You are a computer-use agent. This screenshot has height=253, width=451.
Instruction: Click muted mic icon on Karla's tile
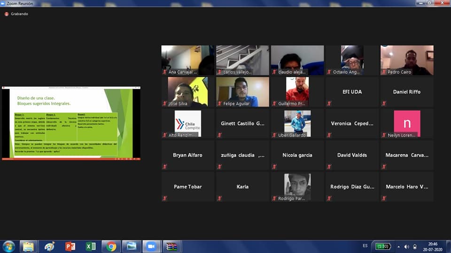pos(219,198)
